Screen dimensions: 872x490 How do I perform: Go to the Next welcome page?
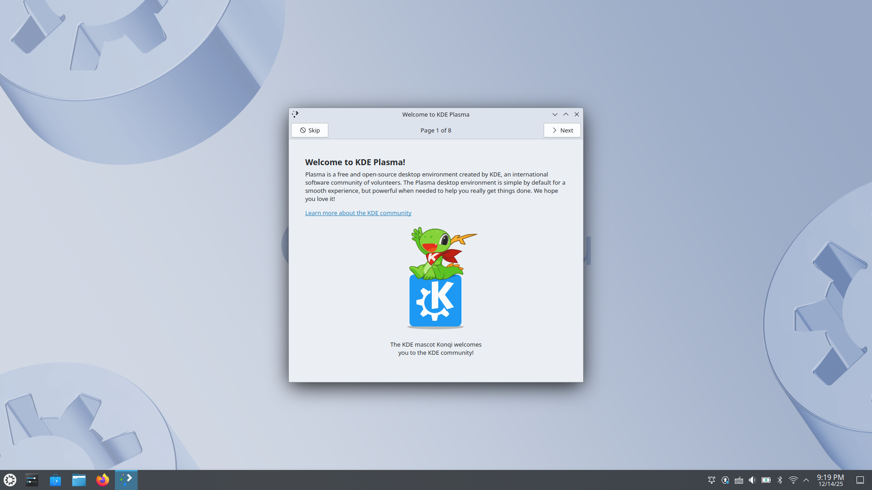coord(562,130)
